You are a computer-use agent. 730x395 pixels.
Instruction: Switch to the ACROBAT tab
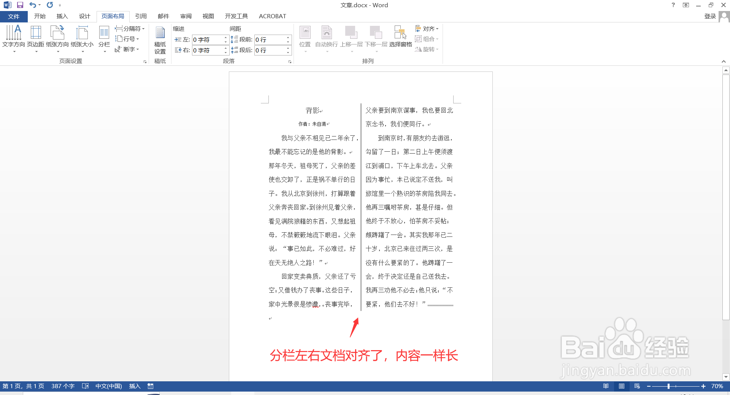coord(272,16)
